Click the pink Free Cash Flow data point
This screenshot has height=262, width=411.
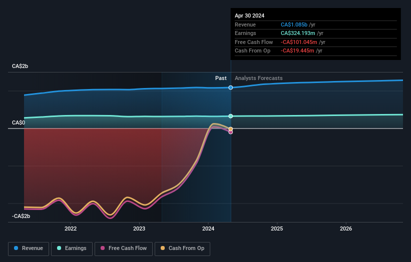tap(231, 132)
